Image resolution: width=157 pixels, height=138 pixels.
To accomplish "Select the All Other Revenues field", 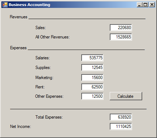I will (x=121, y=37).
